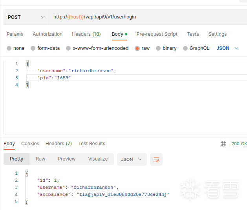
Task: Pick the binary body type
Action: tap(158, 48)
